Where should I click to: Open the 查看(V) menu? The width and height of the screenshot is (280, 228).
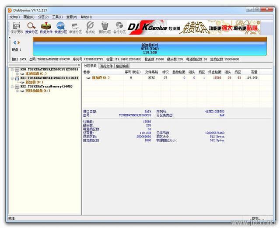click(x=72, y=17)
